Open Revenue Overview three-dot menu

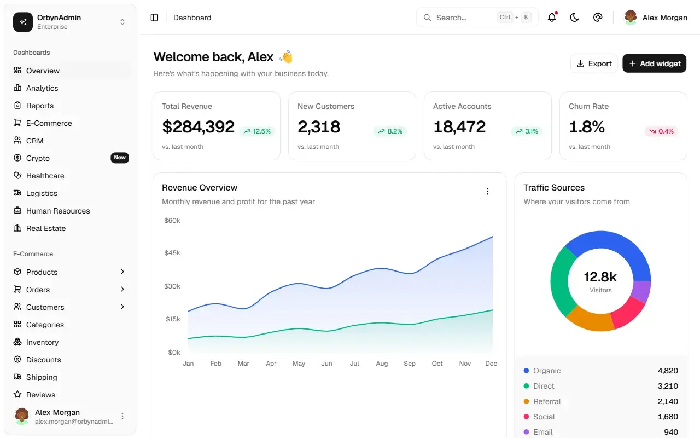point(487,191)
